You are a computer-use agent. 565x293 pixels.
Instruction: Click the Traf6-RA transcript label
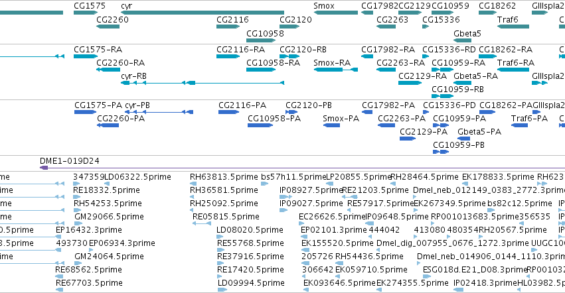click(x=516, y=62)
